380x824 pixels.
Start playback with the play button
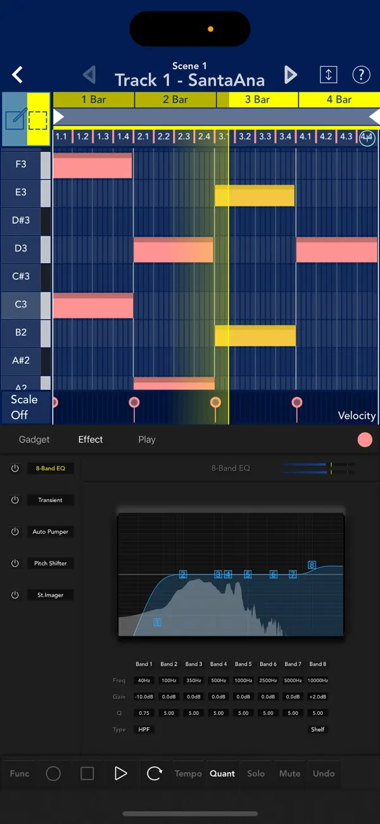120,773
